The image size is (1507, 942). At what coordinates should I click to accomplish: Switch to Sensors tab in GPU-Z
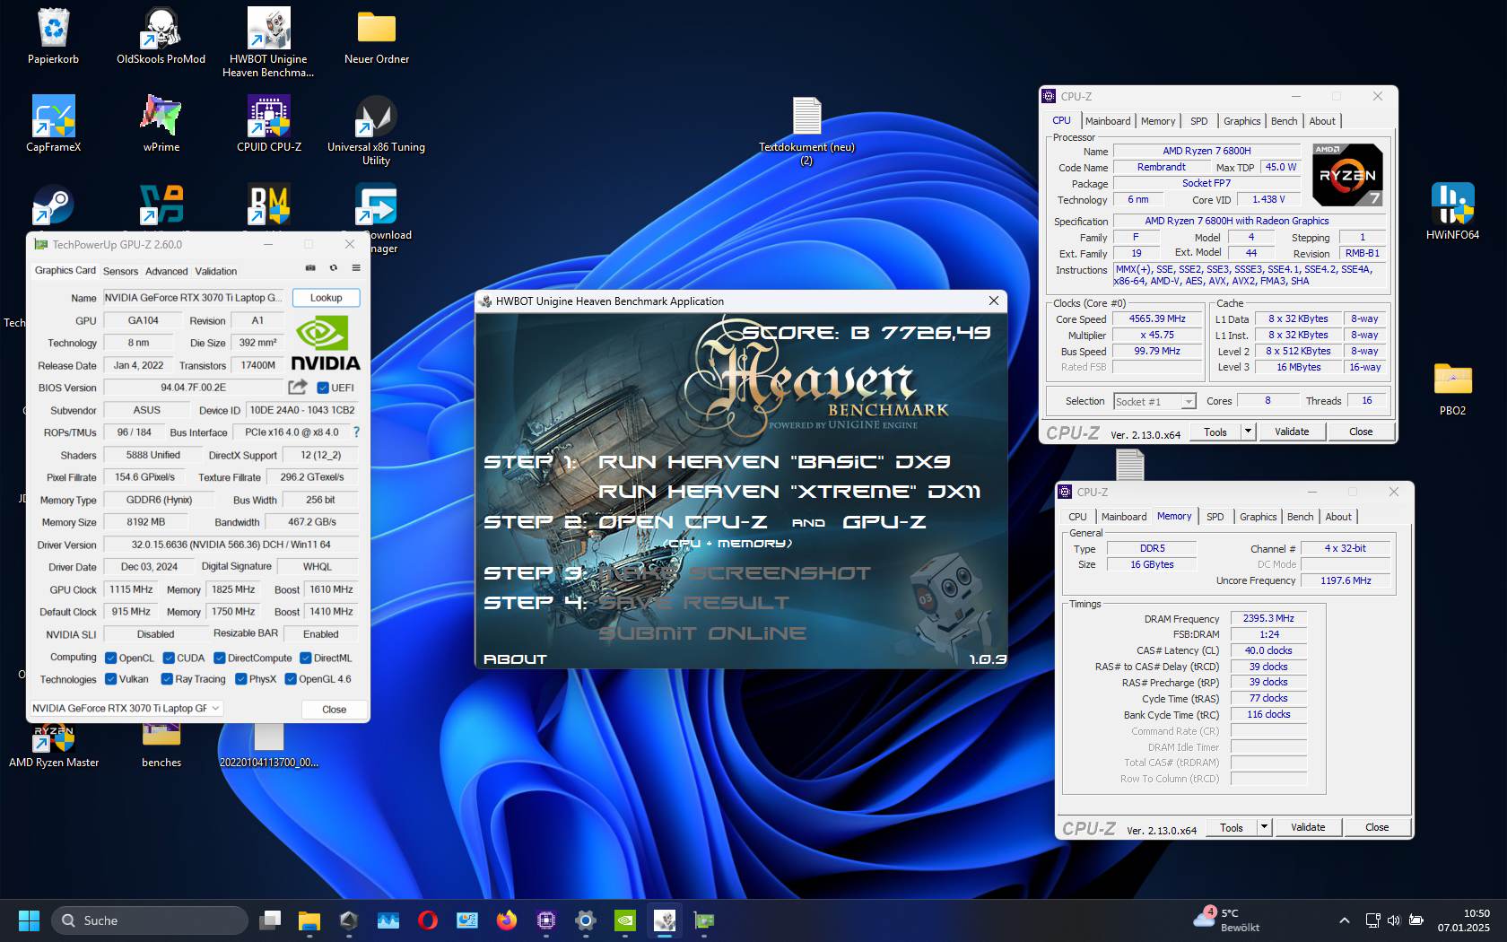120,271
